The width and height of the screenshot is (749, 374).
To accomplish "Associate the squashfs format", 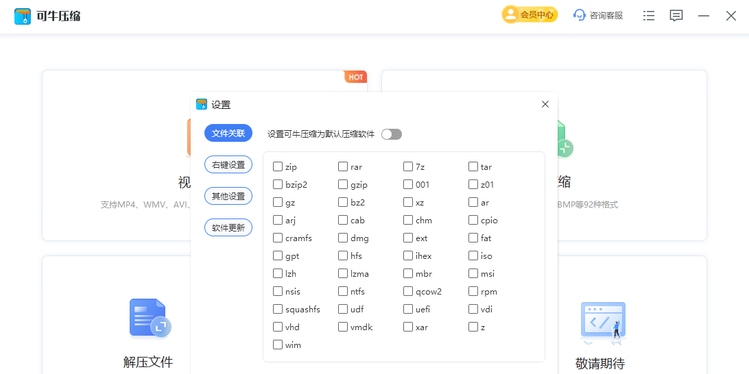I will (x=278, y=309).
